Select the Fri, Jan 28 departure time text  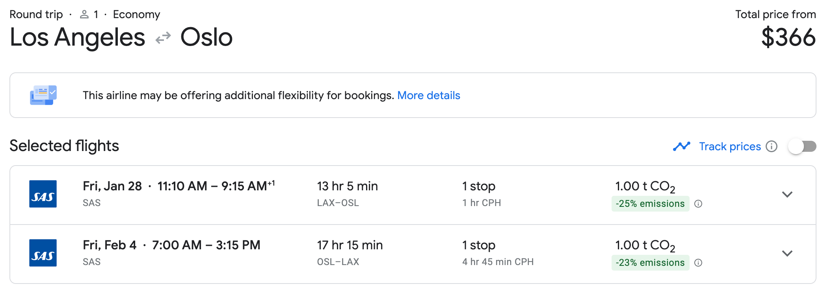point(178,186)
